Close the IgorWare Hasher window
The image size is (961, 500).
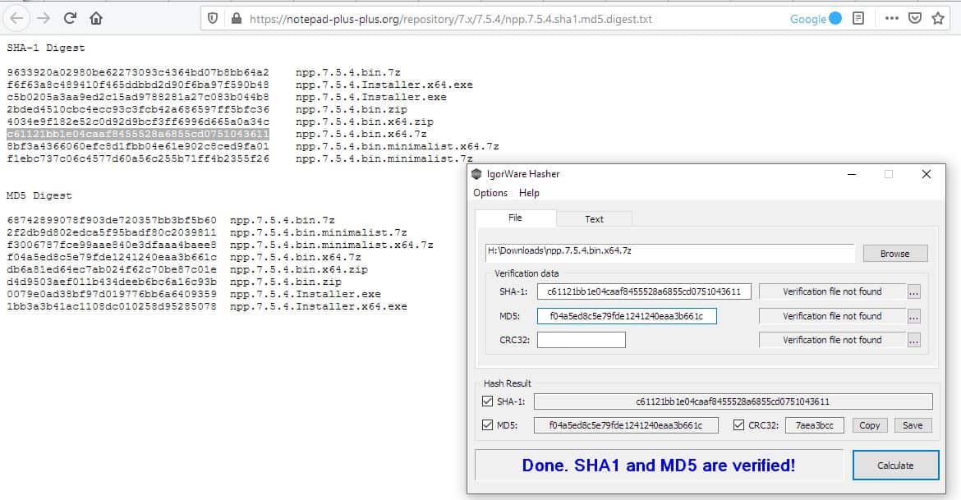point(926,174)
